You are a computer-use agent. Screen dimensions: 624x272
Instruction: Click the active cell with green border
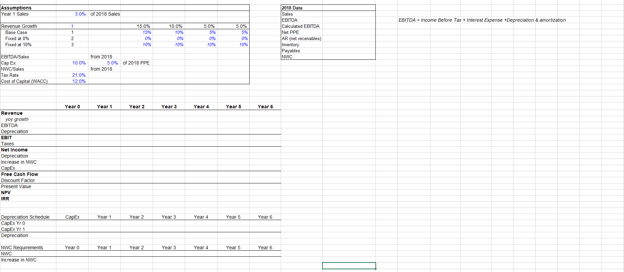point(349,266)
